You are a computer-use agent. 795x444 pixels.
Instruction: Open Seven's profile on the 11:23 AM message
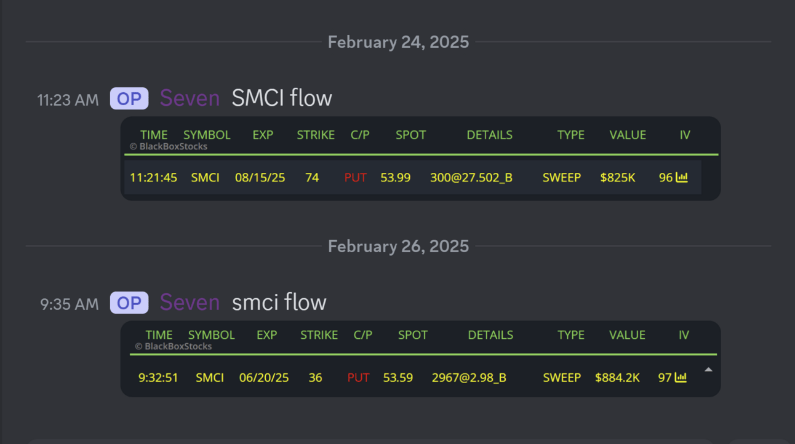[x=190, y=98]
